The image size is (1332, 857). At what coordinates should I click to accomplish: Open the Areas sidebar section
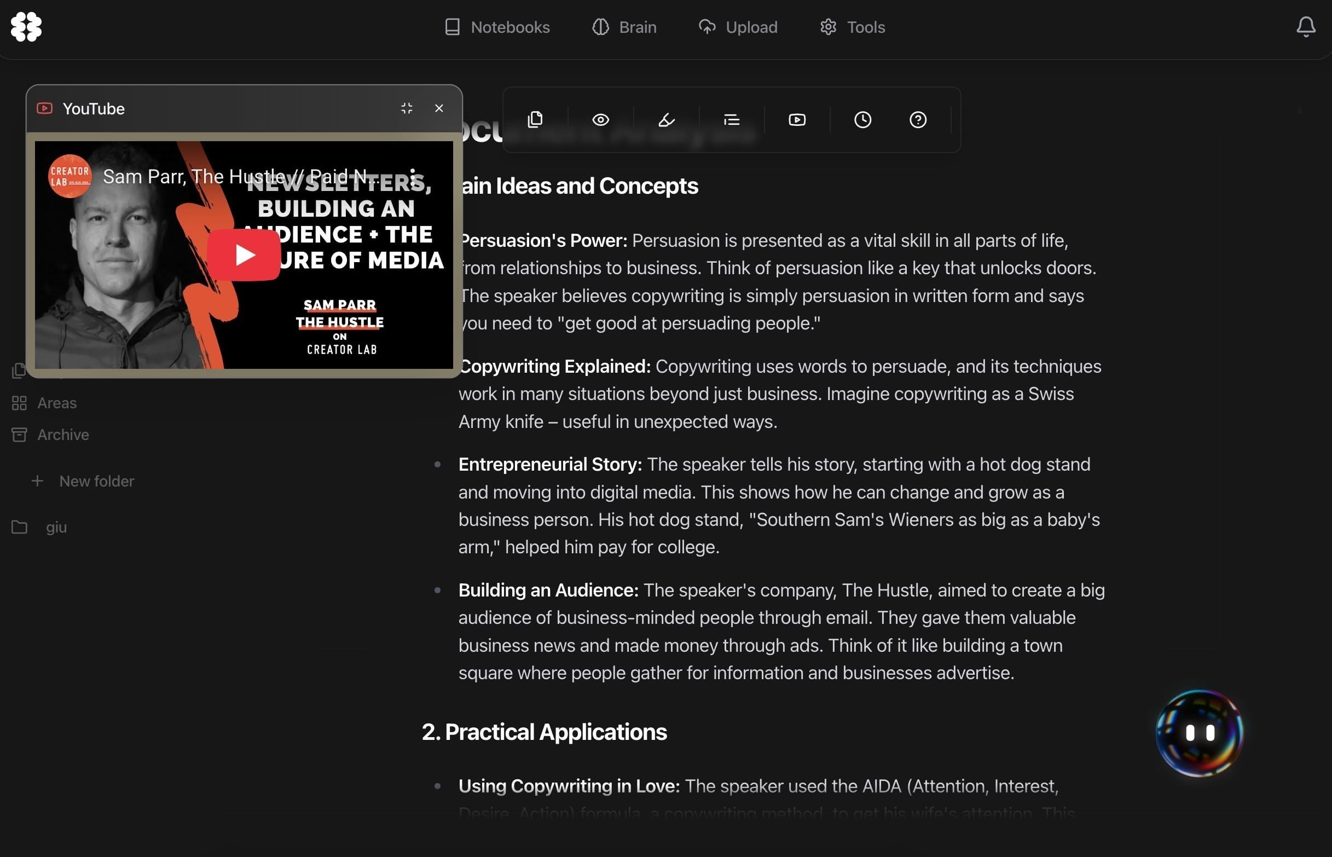56,403
